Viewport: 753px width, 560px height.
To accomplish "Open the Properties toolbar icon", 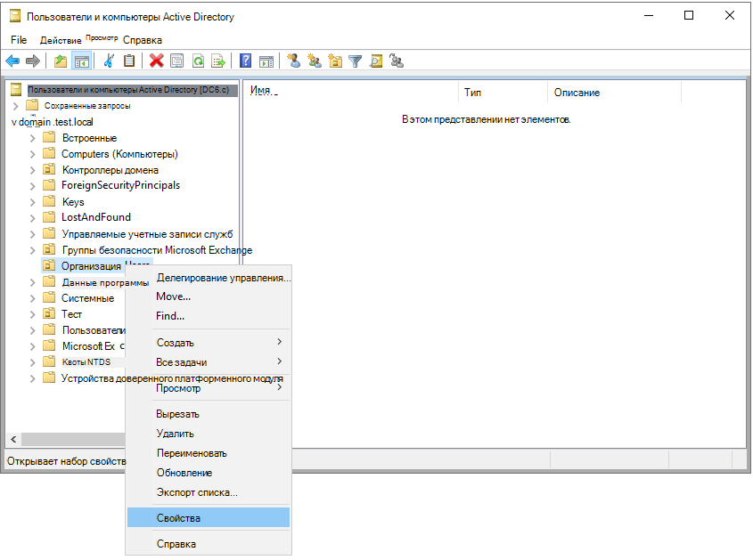I will click(177, 61).
